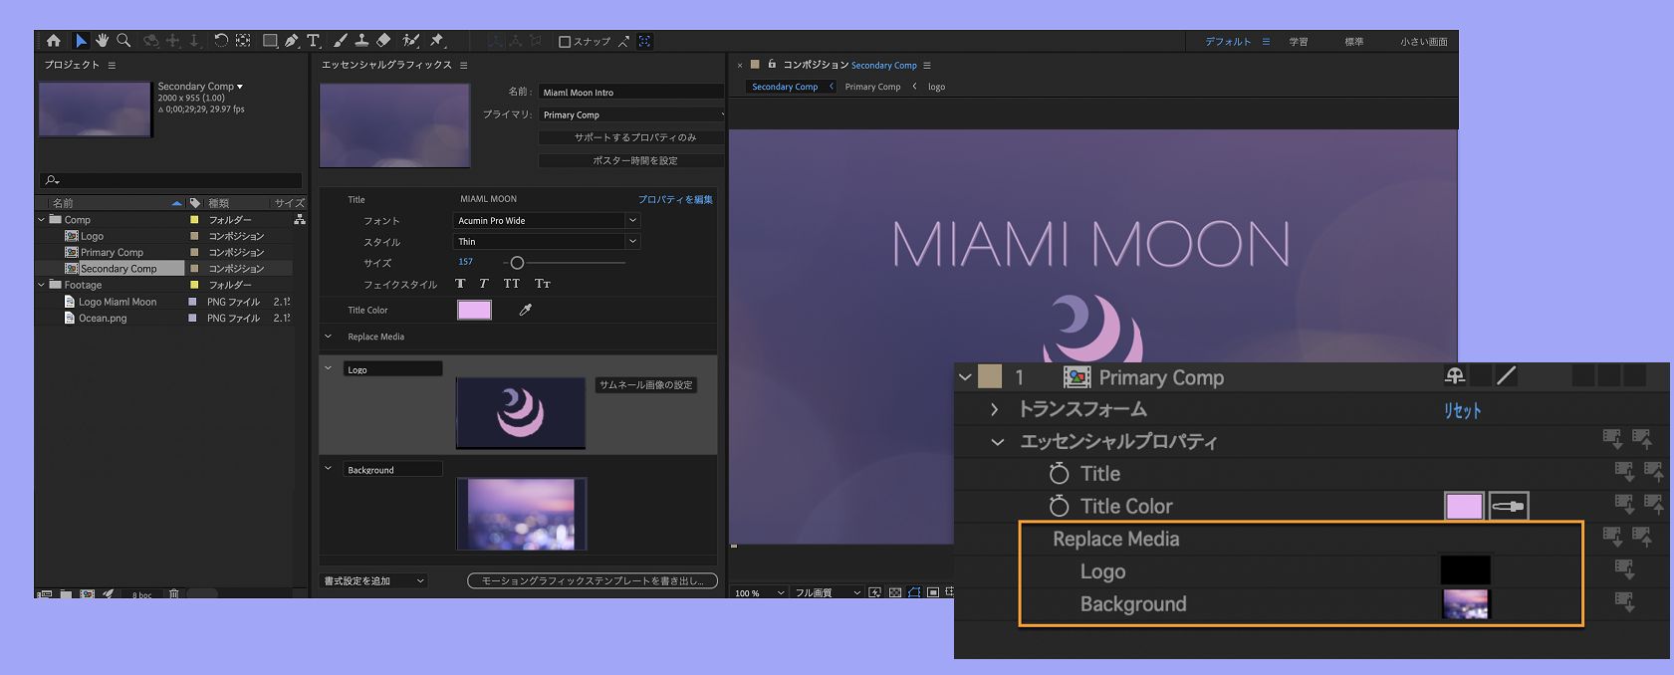Select the Clone Stamp tool
Viewport: 1674px width, 675px height.
361,41
